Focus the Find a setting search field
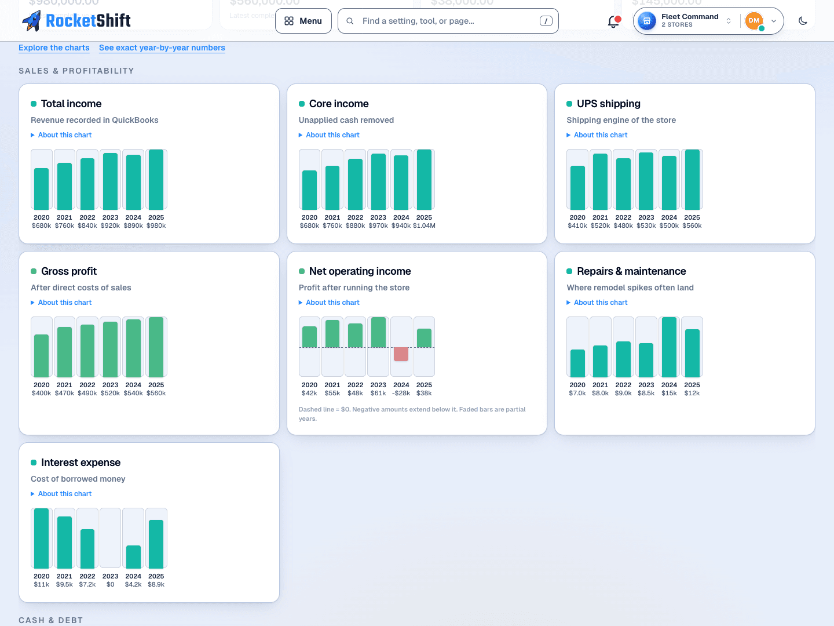 448,21
